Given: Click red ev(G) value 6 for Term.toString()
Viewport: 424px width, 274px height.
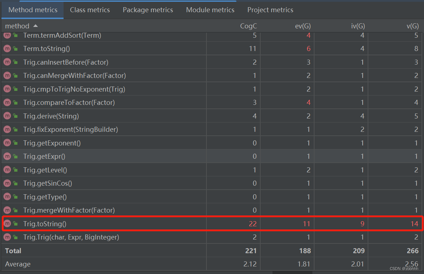Looking at the screenshot, I should (x=308, y=49).
